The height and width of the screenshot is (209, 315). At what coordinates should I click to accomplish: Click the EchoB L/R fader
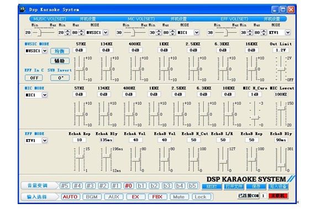pyautogui.click(x=223, y=162)
